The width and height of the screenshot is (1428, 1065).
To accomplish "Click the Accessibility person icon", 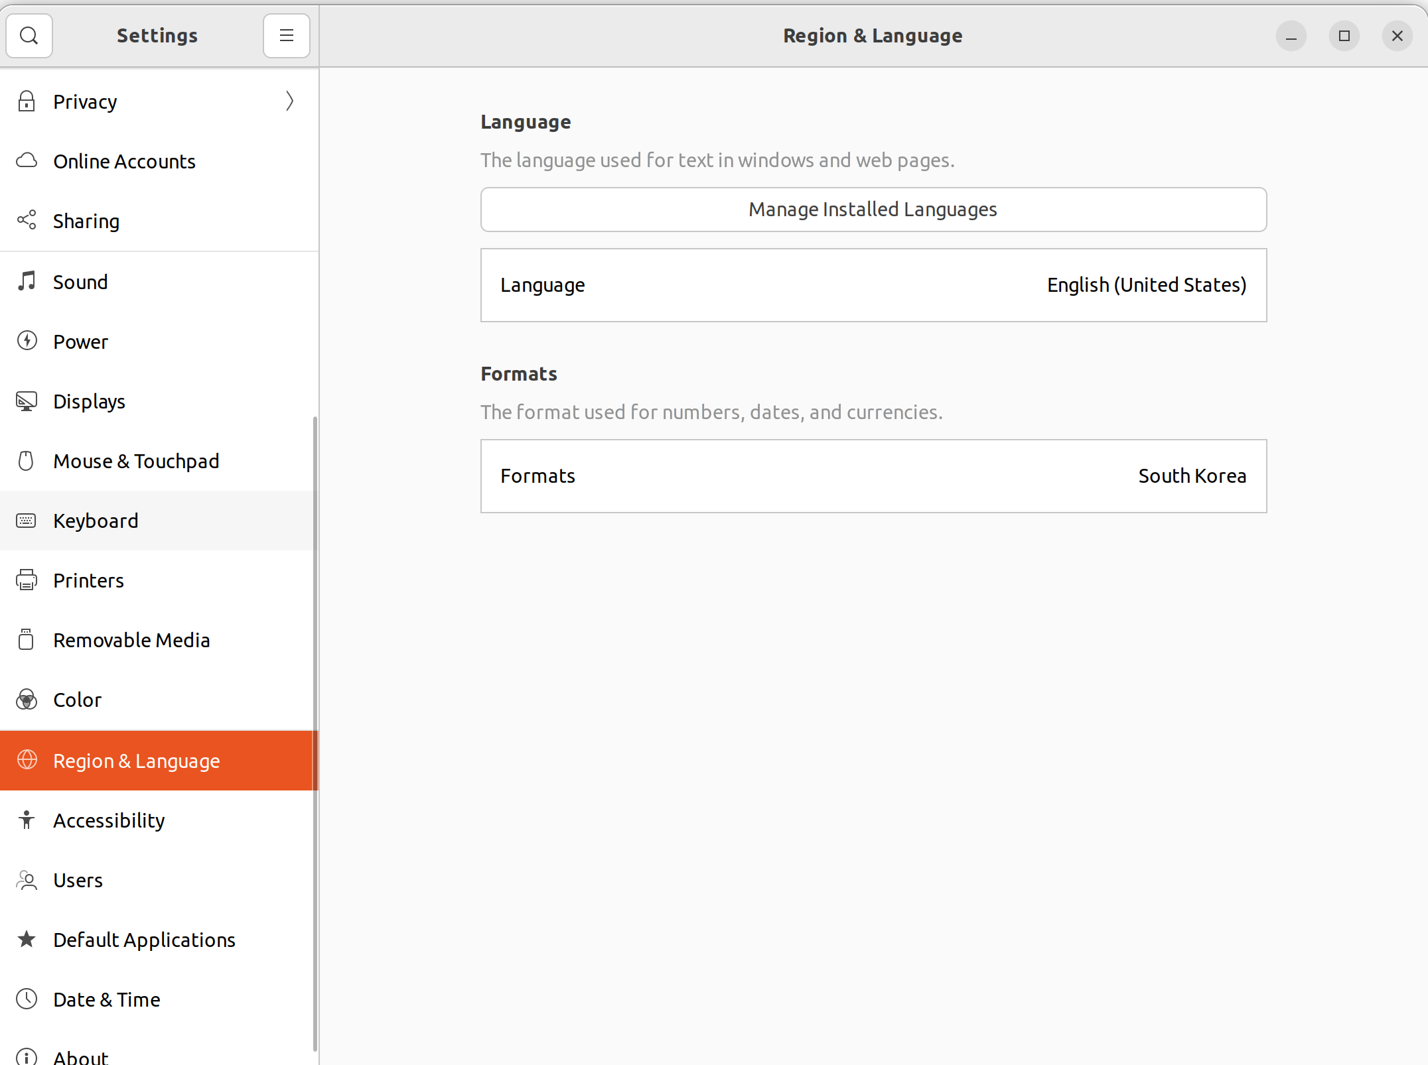I will tap(27, 820).
